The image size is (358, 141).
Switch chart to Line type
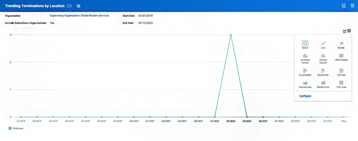[x=323, y=45]
